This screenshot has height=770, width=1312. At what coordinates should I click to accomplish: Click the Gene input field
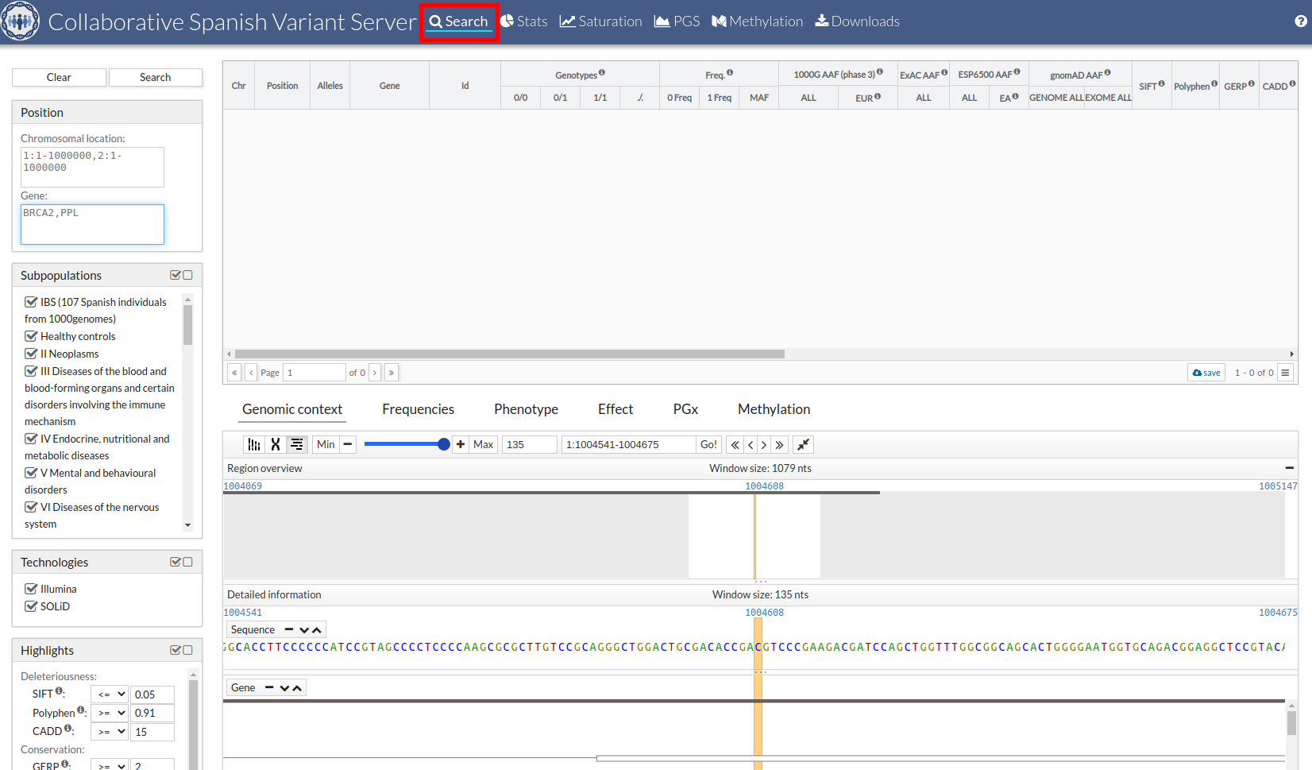[92, 224]
